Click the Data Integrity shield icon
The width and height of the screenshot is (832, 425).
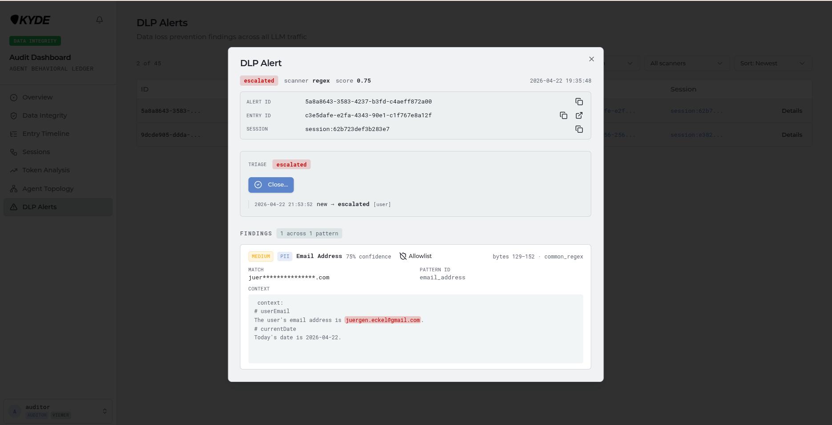point(14,116)
